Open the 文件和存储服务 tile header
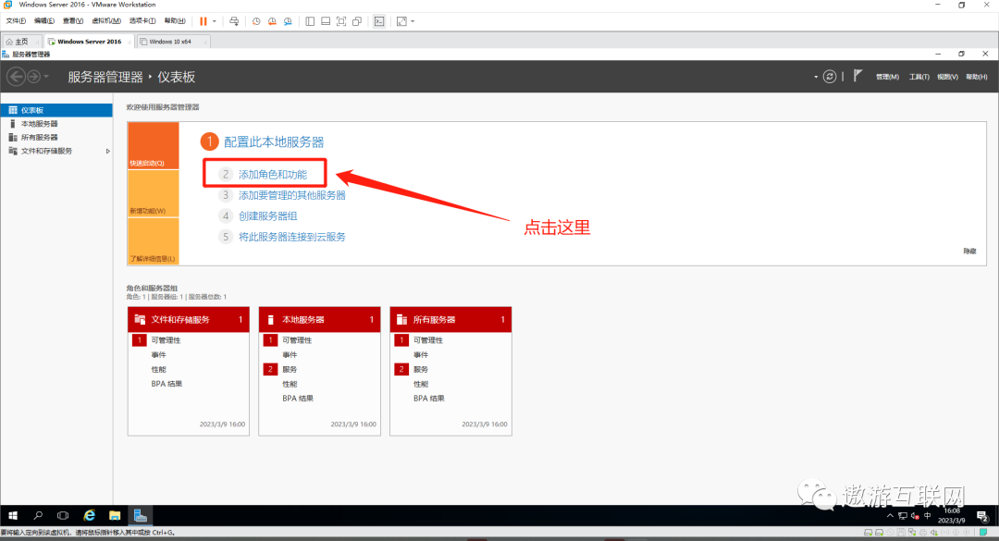 tap(189, 319)
